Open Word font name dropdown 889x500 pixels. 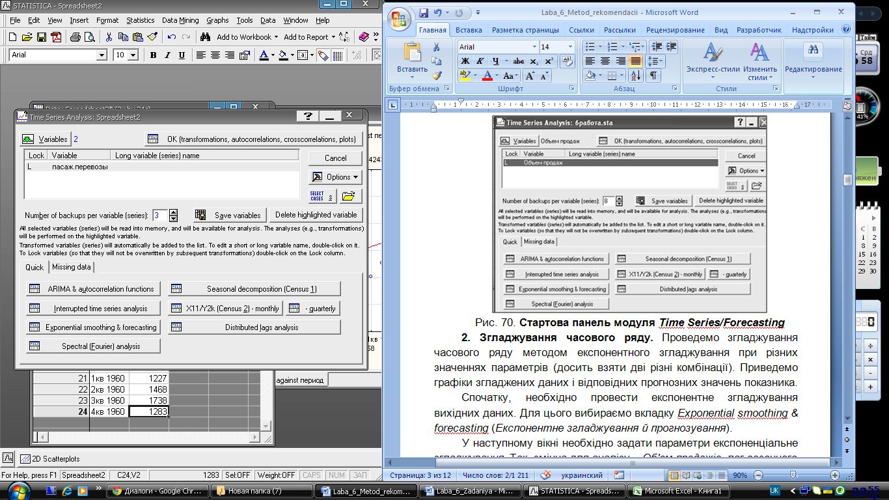coord(534,46)
